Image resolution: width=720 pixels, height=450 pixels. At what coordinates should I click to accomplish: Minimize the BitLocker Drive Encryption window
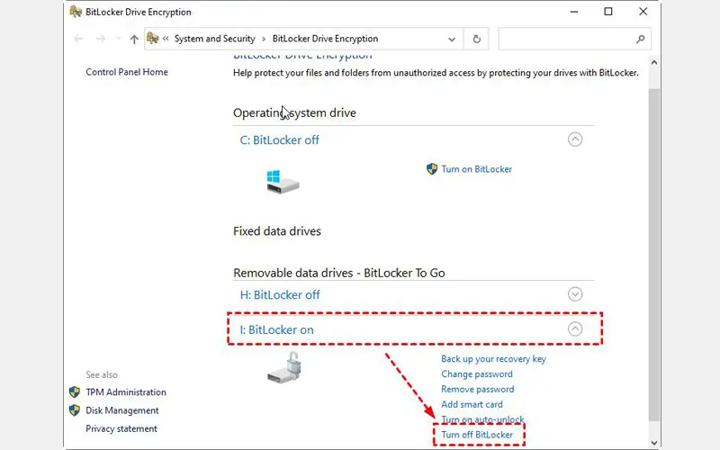point(574,12)
